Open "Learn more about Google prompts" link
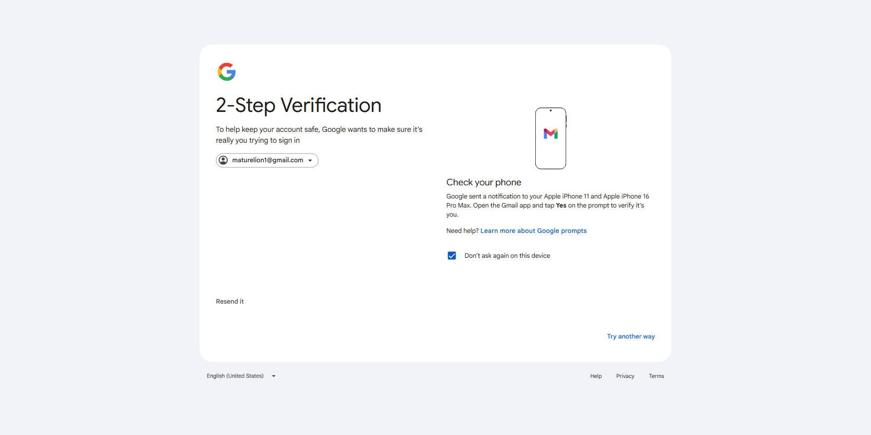Viewport: 871px width, 435px height. click(533, 231)
